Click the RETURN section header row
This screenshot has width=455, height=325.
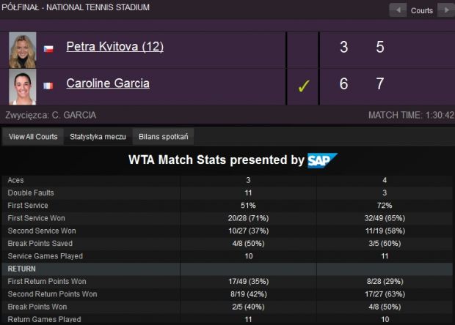227,269
